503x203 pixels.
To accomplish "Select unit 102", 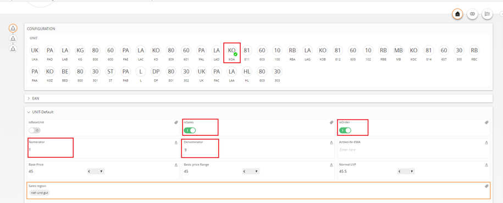I will coord(368,51).
